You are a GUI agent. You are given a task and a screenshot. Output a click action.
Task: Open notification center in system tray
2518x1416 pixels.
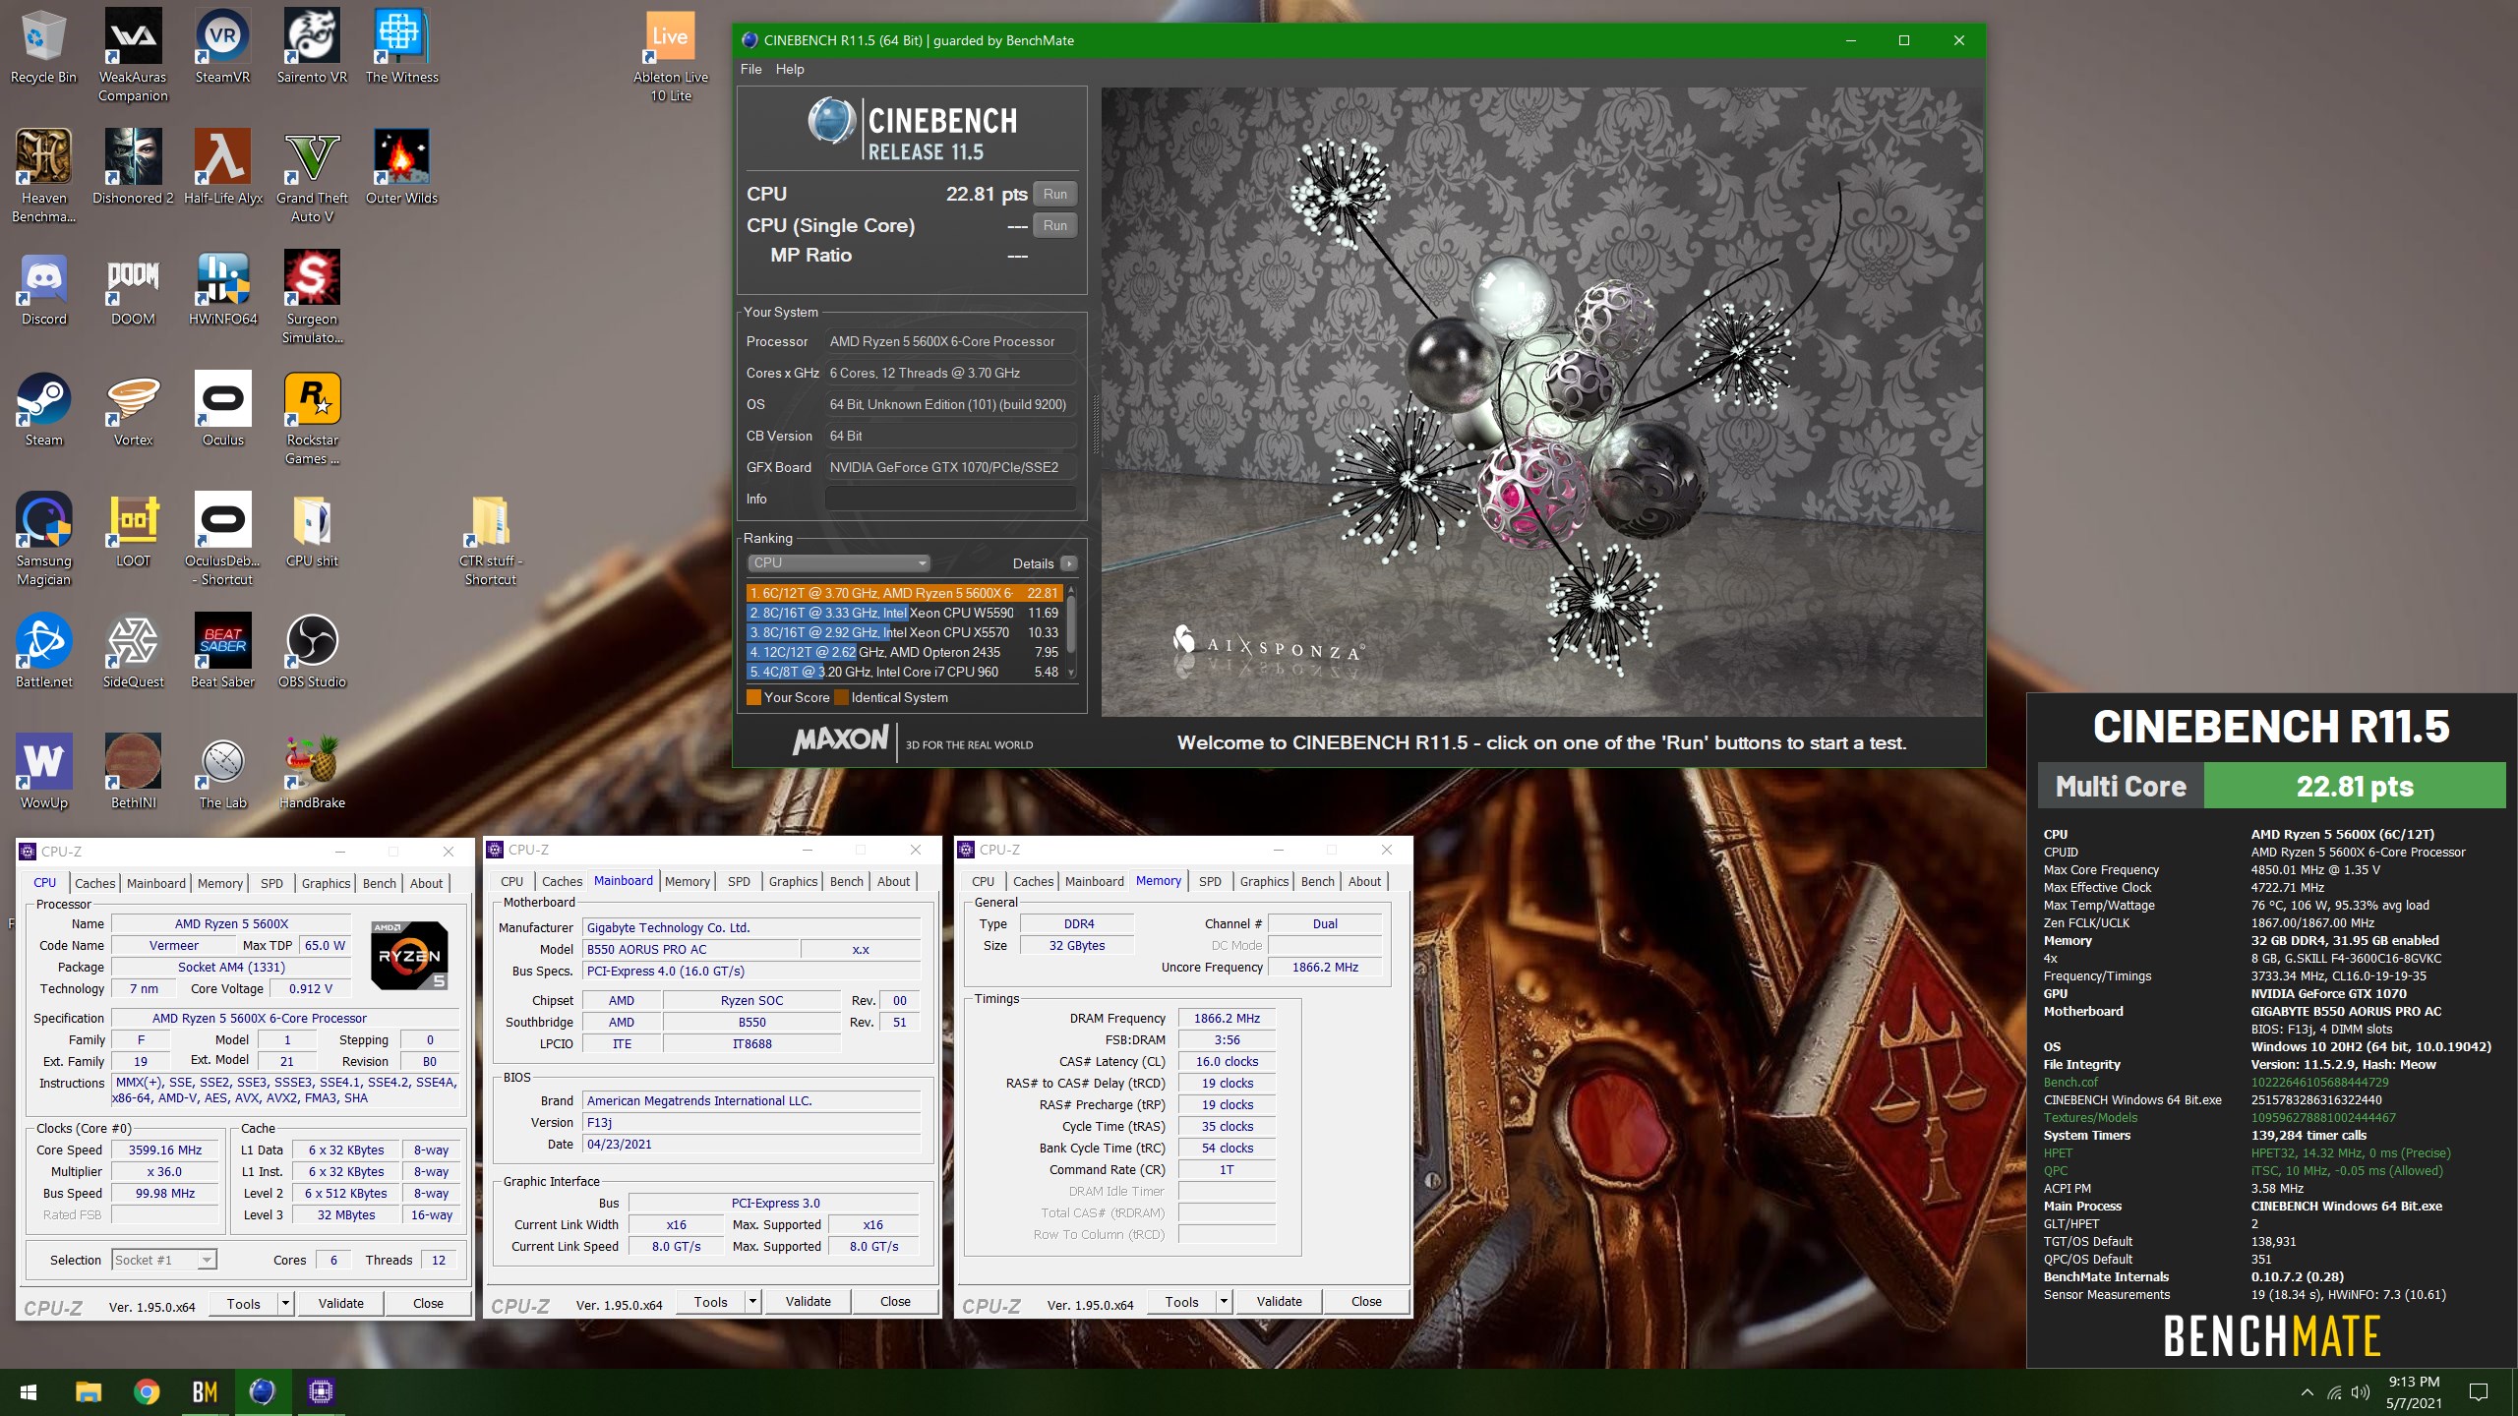coord(2479,1391)
